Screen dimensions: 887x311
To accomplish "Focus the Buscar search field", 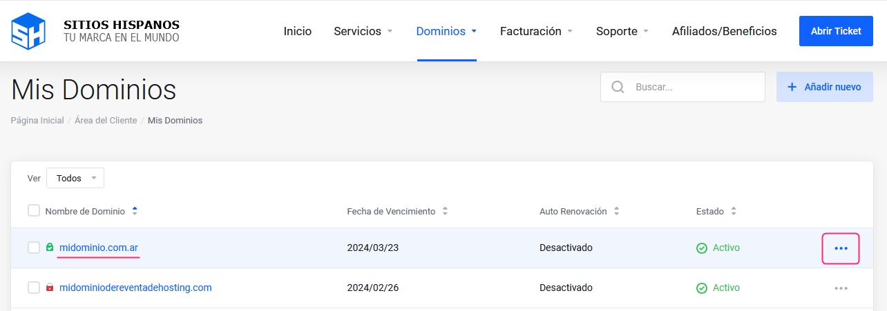I will click(694, 88).
